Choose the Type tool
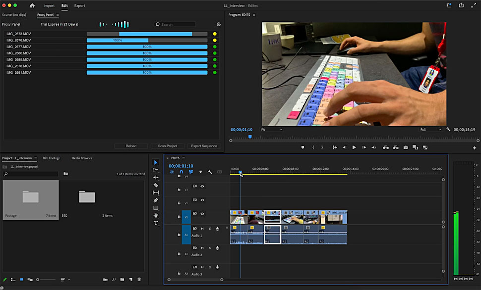The height and width of the screenshot is (290, 481). click(156, 223)
